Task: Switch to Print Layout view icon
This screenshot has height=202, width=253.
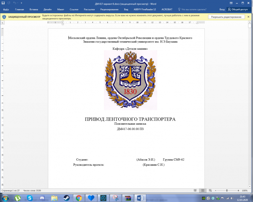Action: tap(202, 191)
